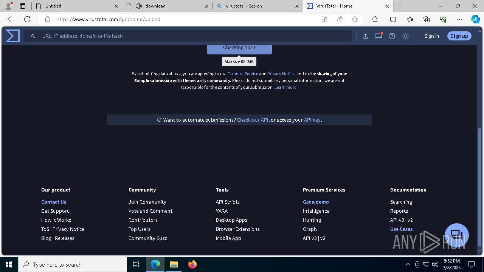Go back using the browser back arrow
484x272 pixels.
(x=11, y=19)
